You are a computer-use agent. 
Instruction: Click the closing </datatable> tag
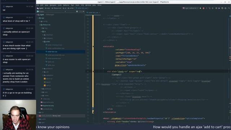click(109, 112)
